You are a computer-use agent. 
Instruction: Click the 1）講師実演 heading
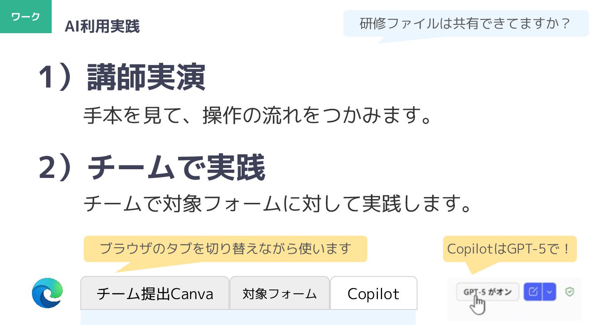(x=123, y=78)
